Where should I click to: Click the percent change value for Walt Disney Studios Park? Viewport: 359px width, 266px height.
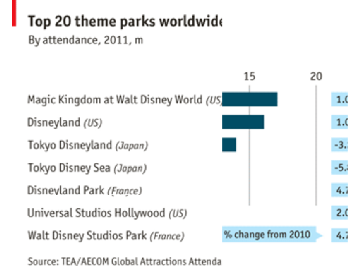[339, 235]
